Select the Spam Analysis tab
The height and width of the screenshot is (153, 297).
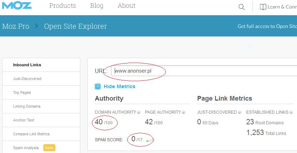coord(41,147)
